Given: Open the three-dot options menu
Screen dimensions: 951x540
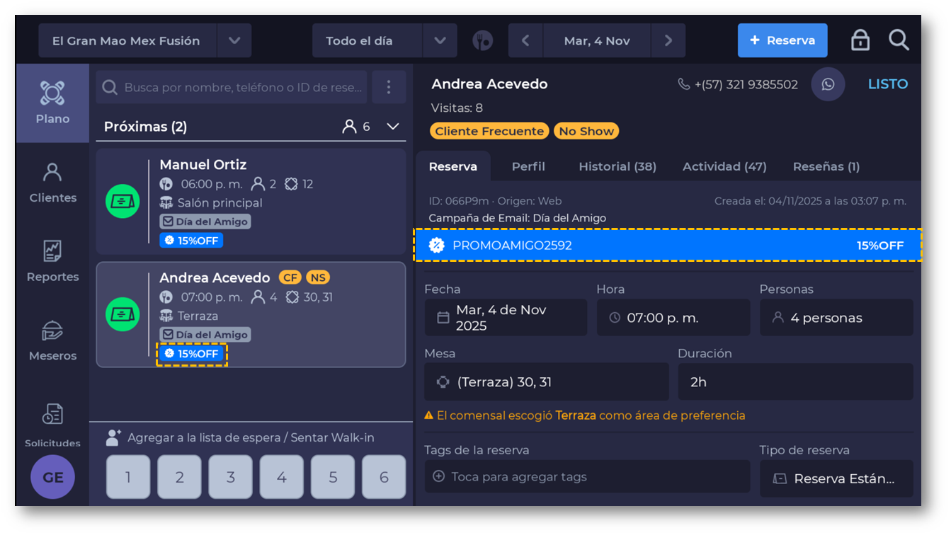Looking at the screenshot, I should click(389, 87).
